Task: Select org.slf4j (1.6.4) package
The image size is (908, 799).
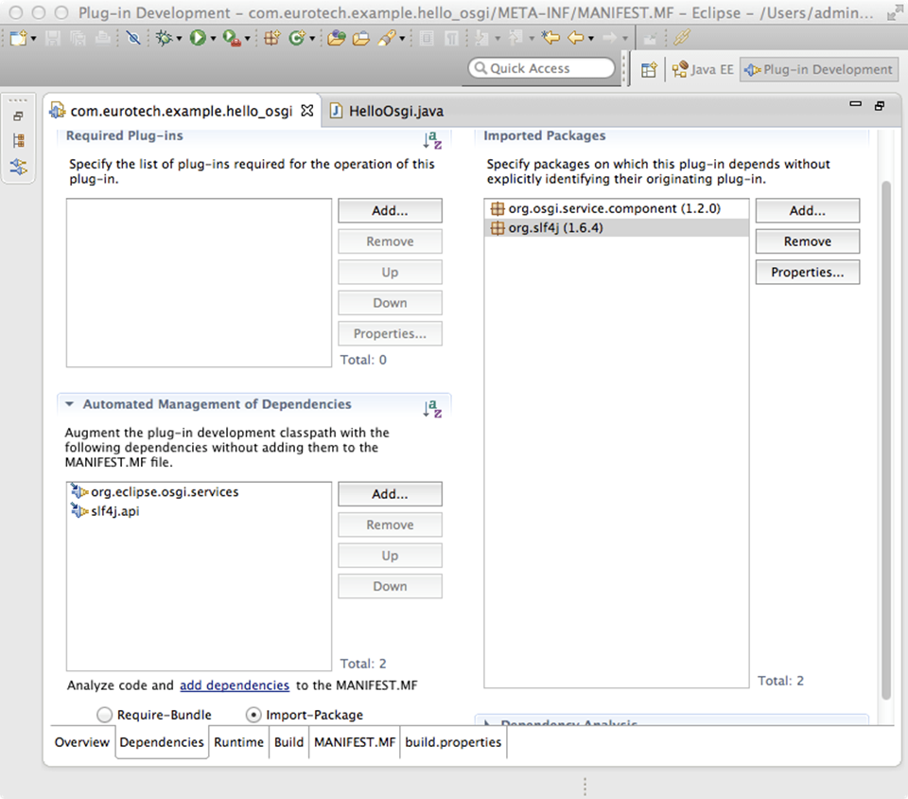Action: [616, 228]
